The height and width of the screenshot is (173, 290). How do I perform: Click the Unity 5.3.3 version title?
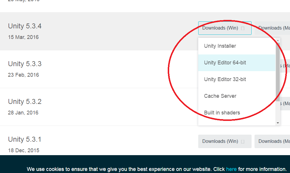click(x=25, y=64)
